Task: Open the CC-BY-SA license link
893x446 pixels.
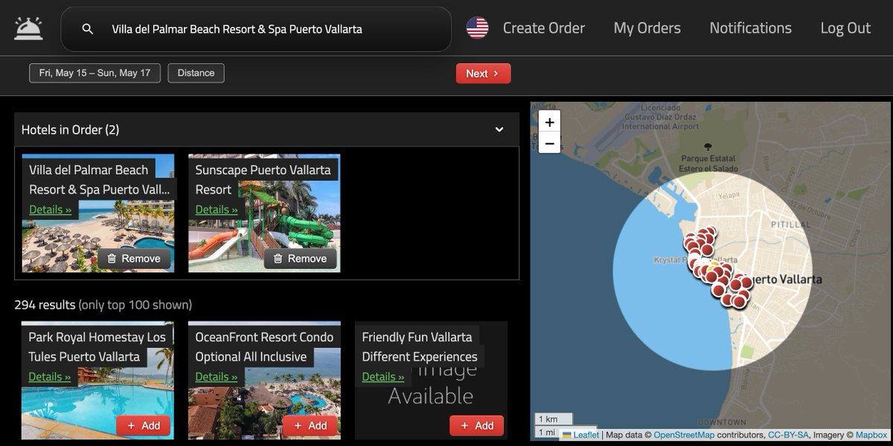Action: 788,435
